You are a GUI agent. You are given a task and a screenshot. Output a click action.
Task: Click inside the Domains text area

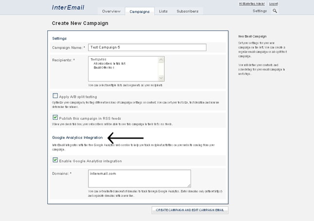(x=139, y=178)
